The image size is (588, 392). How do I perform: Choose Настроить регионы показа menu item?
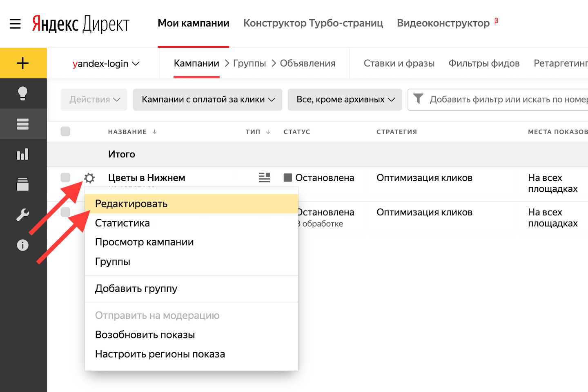[x=192, y=354]
